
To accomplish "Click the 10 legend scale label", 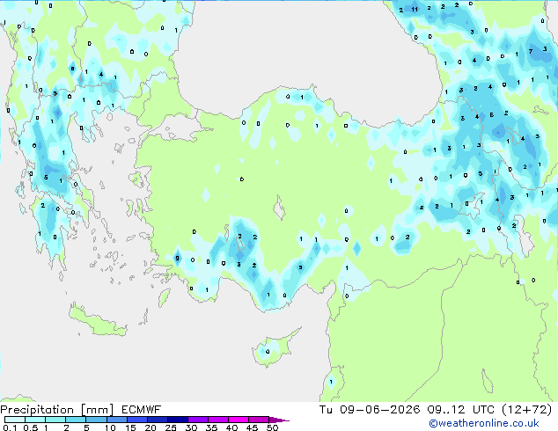I will pos(110,427).
